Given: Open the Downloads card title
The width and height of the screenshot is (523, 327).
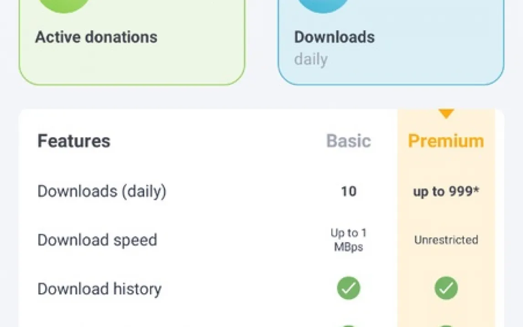Looking at the screenshot, I should [335, 37].
